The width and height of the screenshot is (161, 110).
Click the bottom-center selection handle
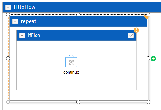78,102
